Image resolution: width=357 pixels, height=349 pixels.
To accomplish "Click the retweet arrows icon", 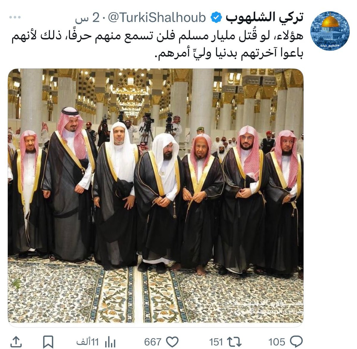I will coord(234,342).
